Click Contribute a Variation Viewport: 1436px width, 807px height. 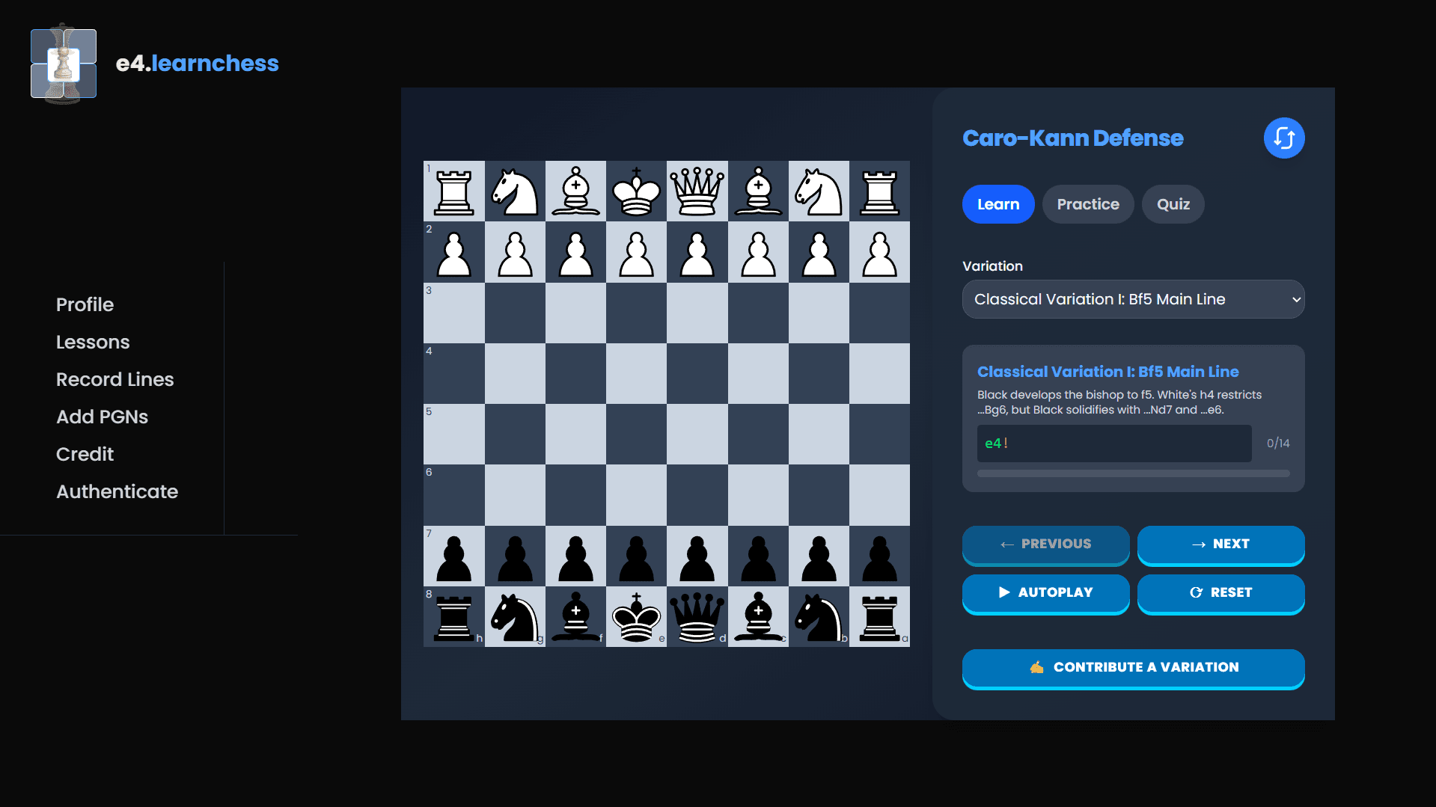click(1132, 667)
